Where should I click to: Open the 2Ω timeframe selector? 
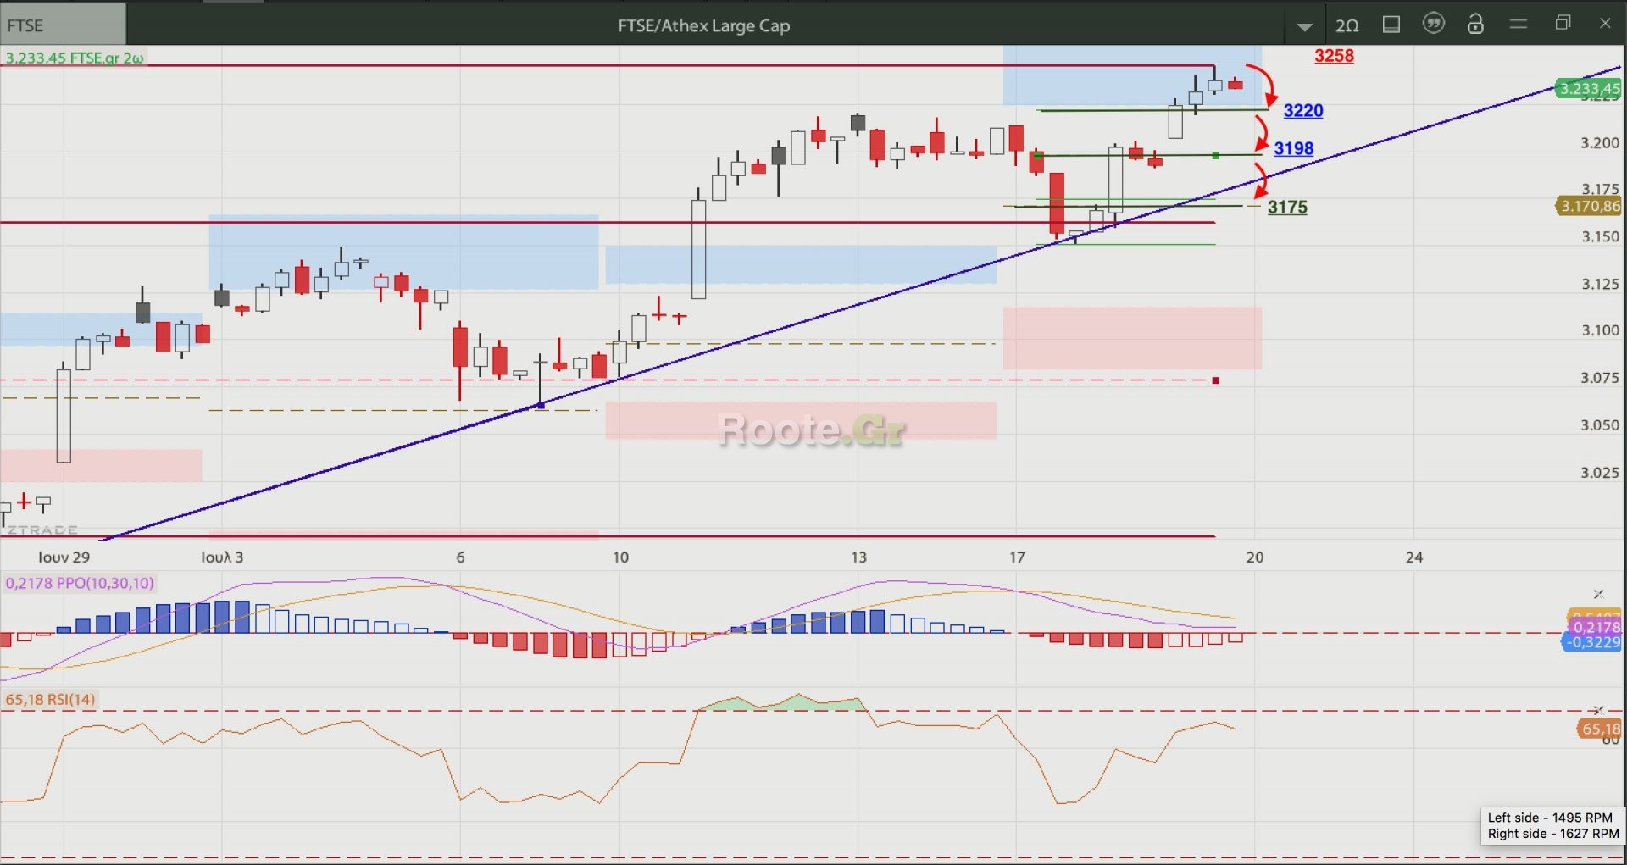click(x=1347, y=25)
